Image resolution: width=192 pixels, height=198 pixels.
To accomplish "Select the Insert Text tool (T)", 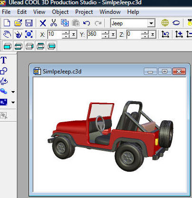I will coord(4,60).
